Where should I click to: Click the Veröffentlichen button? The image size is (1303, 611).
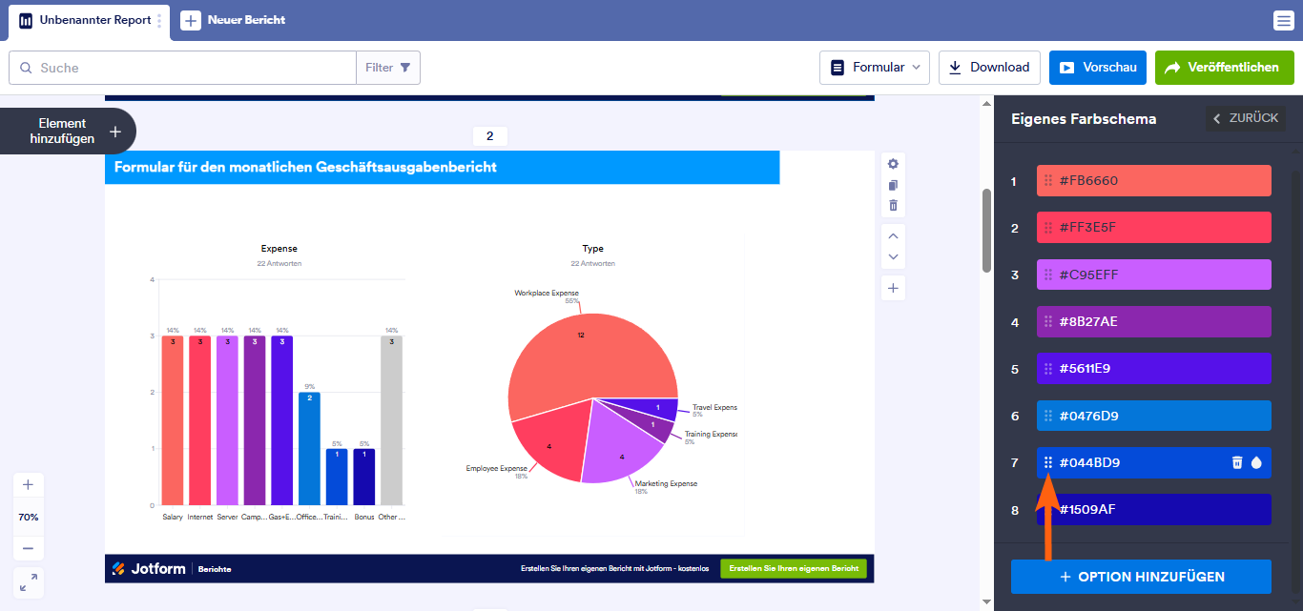click(1224, 68)
